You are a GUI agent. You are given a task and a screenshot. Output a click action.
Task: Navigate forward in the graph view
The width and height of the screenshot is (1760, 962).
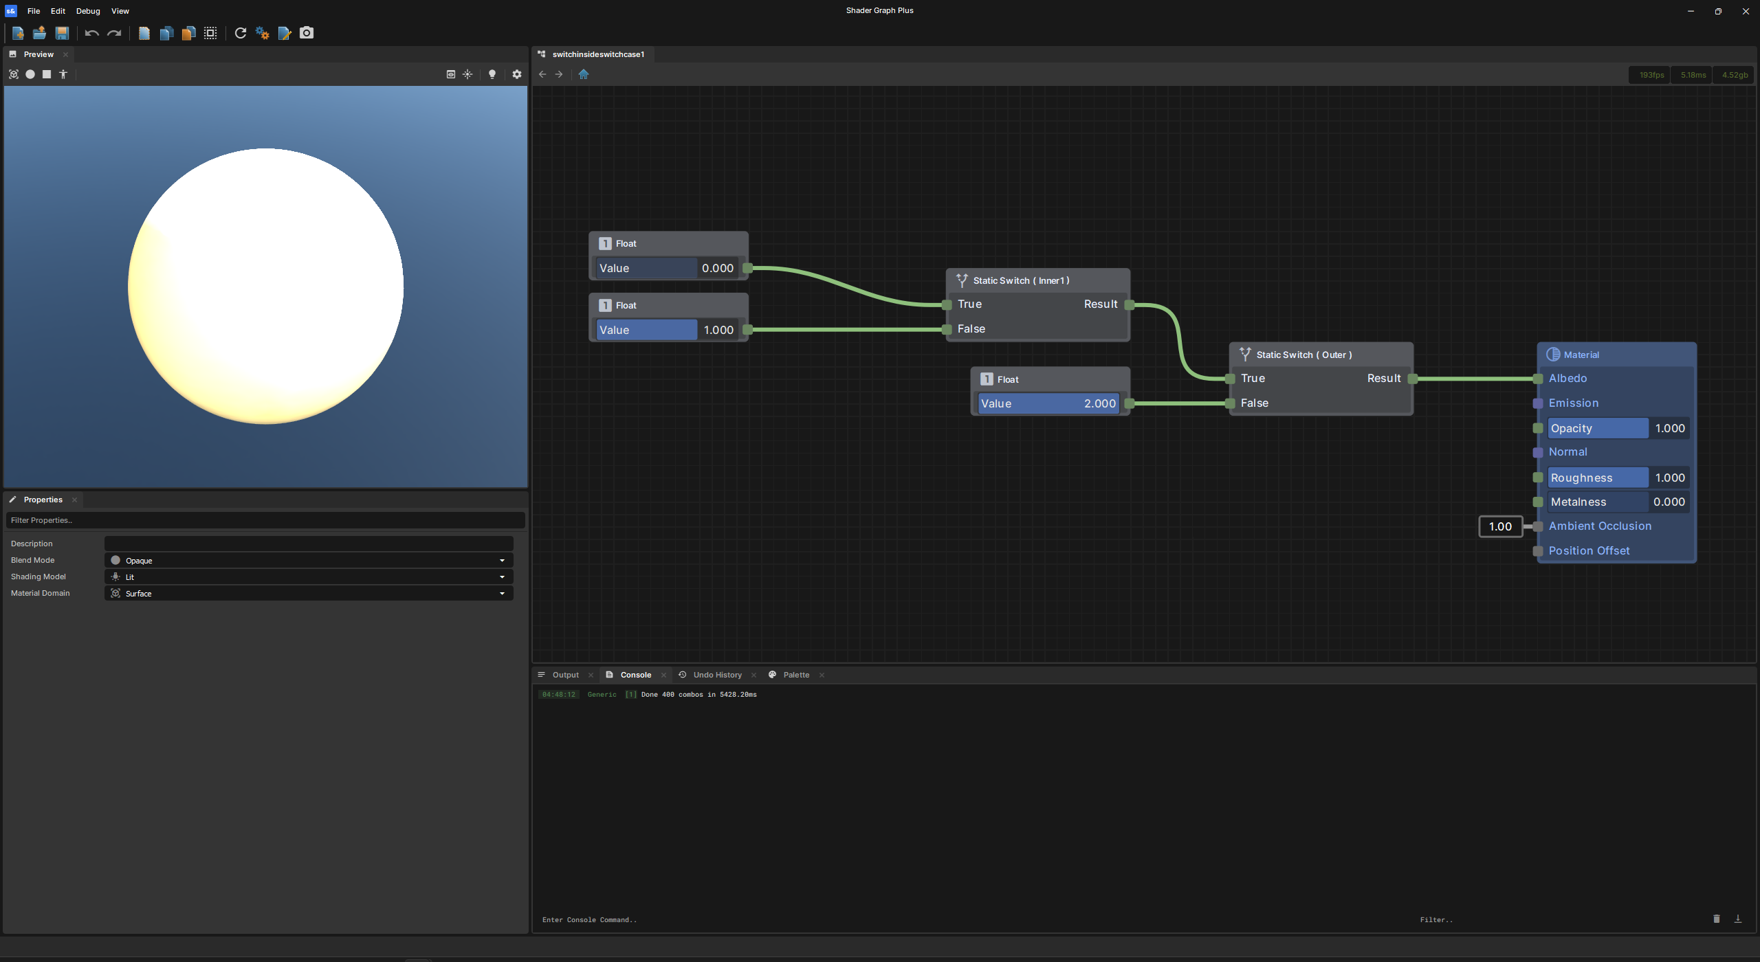point(559,74)
